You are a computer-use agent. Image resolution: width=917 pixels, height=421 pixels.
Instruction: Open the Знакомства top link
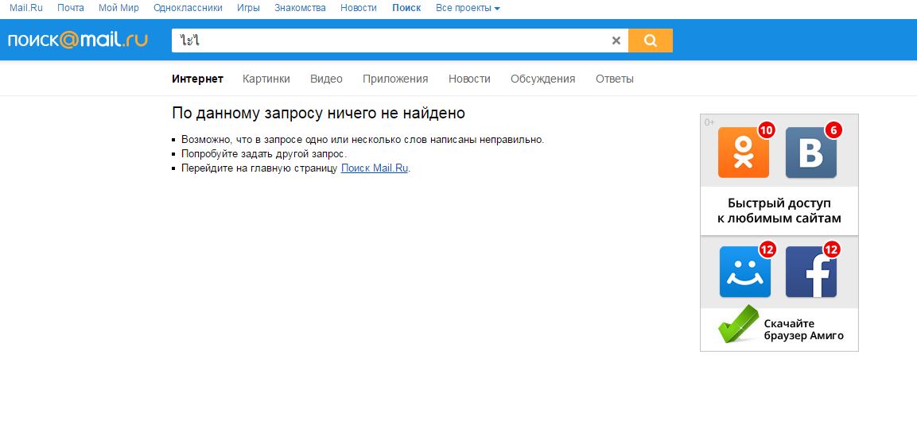300,8
